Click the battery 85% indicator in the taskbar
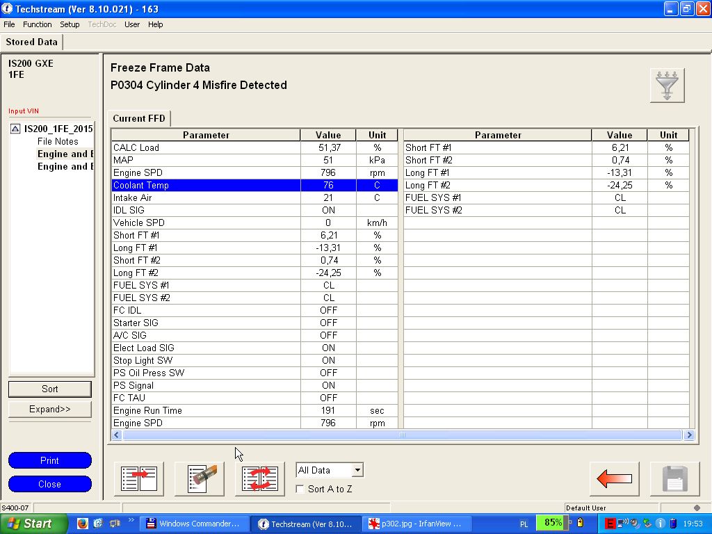This screenshot has width=712, height=534. tap(552, 523)
